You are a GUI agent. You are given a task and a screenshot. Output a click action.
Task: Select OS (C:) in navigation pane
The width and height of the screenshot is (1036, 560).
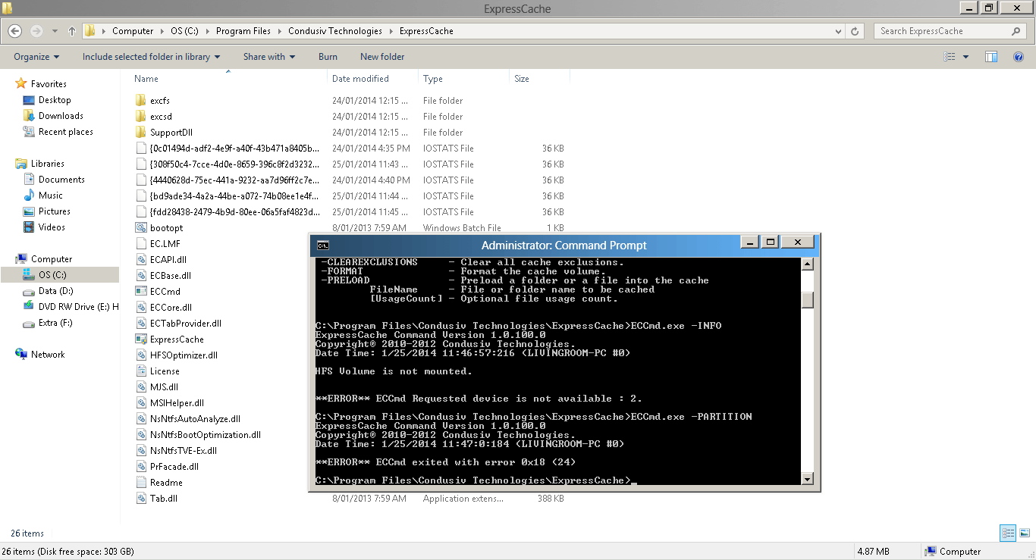[x=59, y=275]
